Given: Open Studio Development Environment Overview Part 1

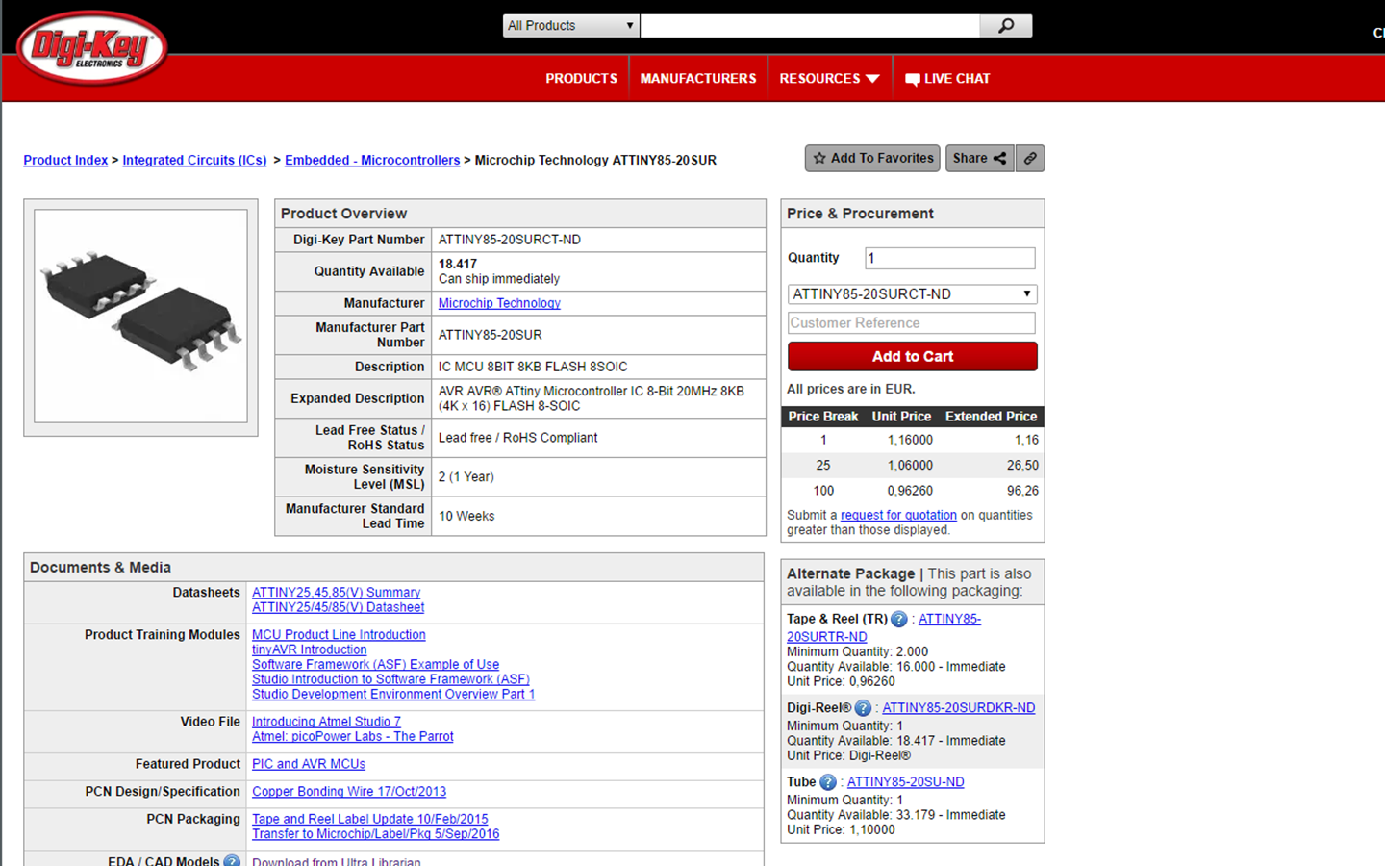Looking at the screenshot, I should (393, 695).
